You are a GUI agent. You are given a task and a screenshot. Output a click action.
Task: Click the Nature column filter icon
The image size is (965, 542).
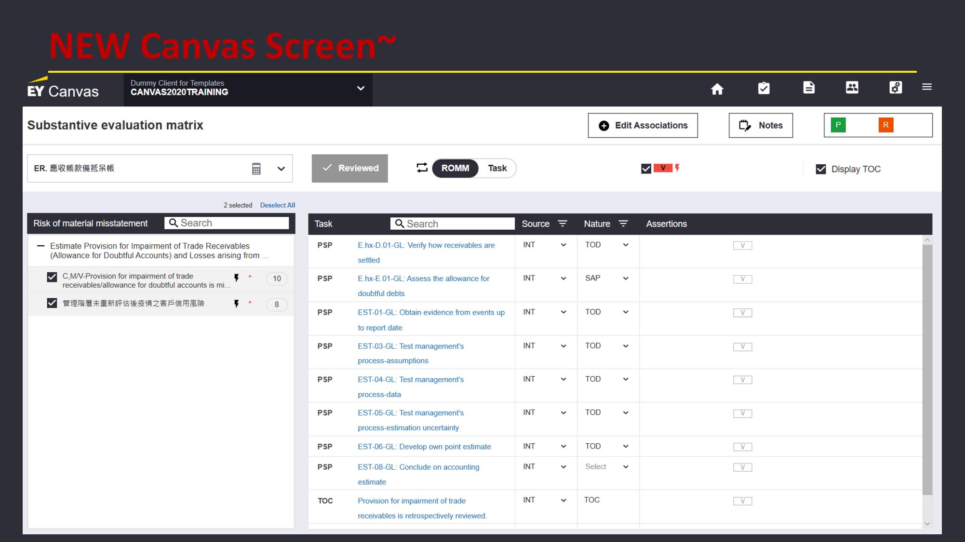623,224
